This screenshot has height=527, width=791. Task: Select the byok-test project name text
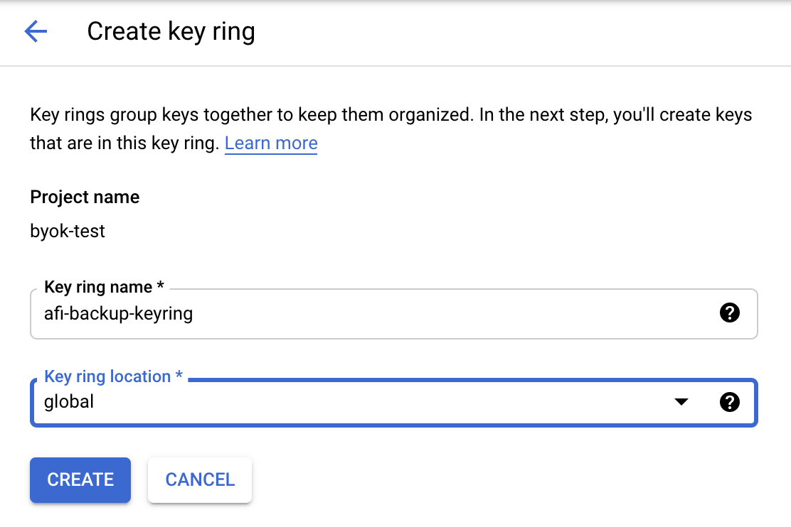(x=68, y=232)
